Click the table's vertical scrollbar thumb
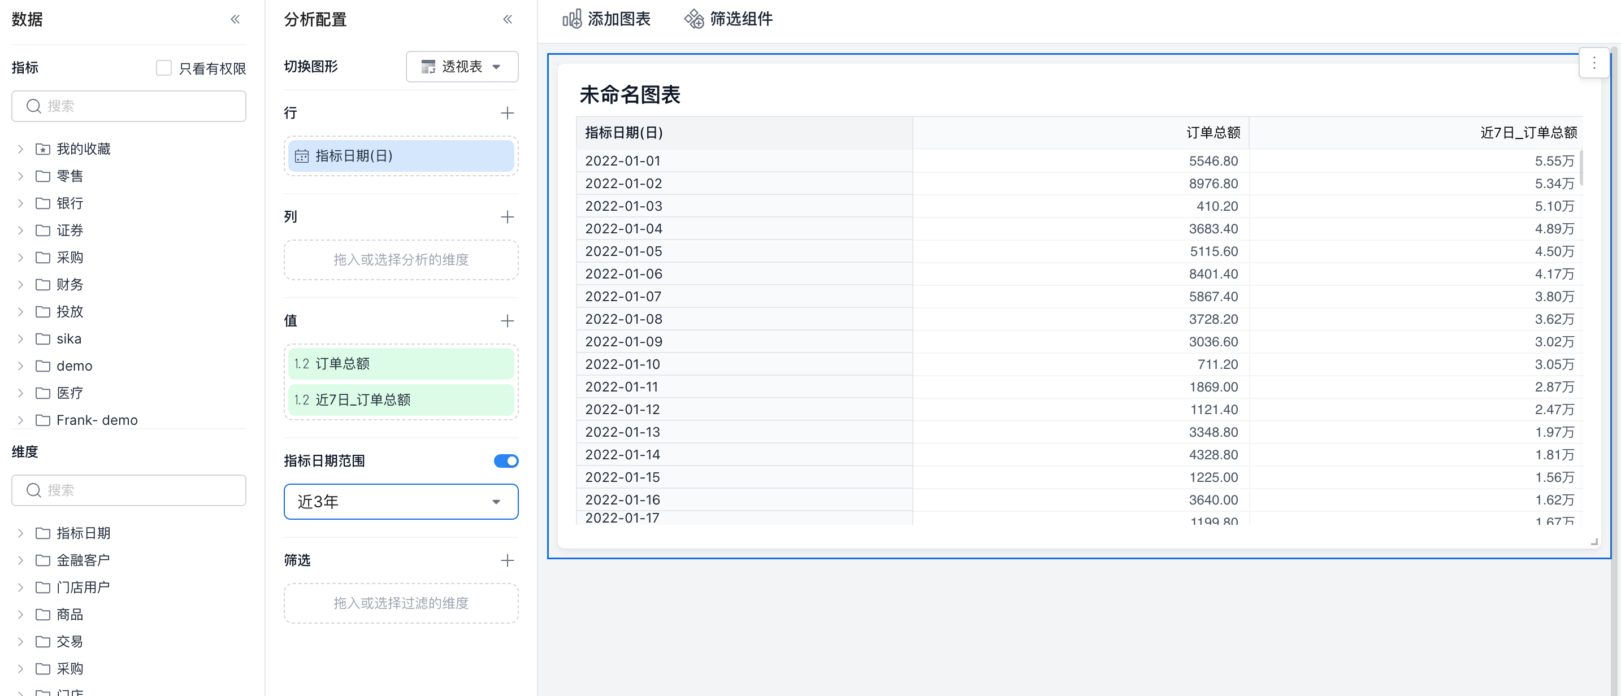This screenshot has height=696, width=1621. pos(1581,167)
